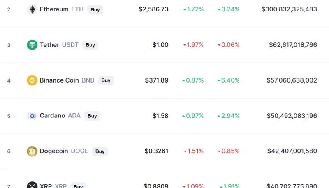The width and height of the screenshot is (329, 188).
Task: Open the Tether coin name link
Action: click(49, 45)
